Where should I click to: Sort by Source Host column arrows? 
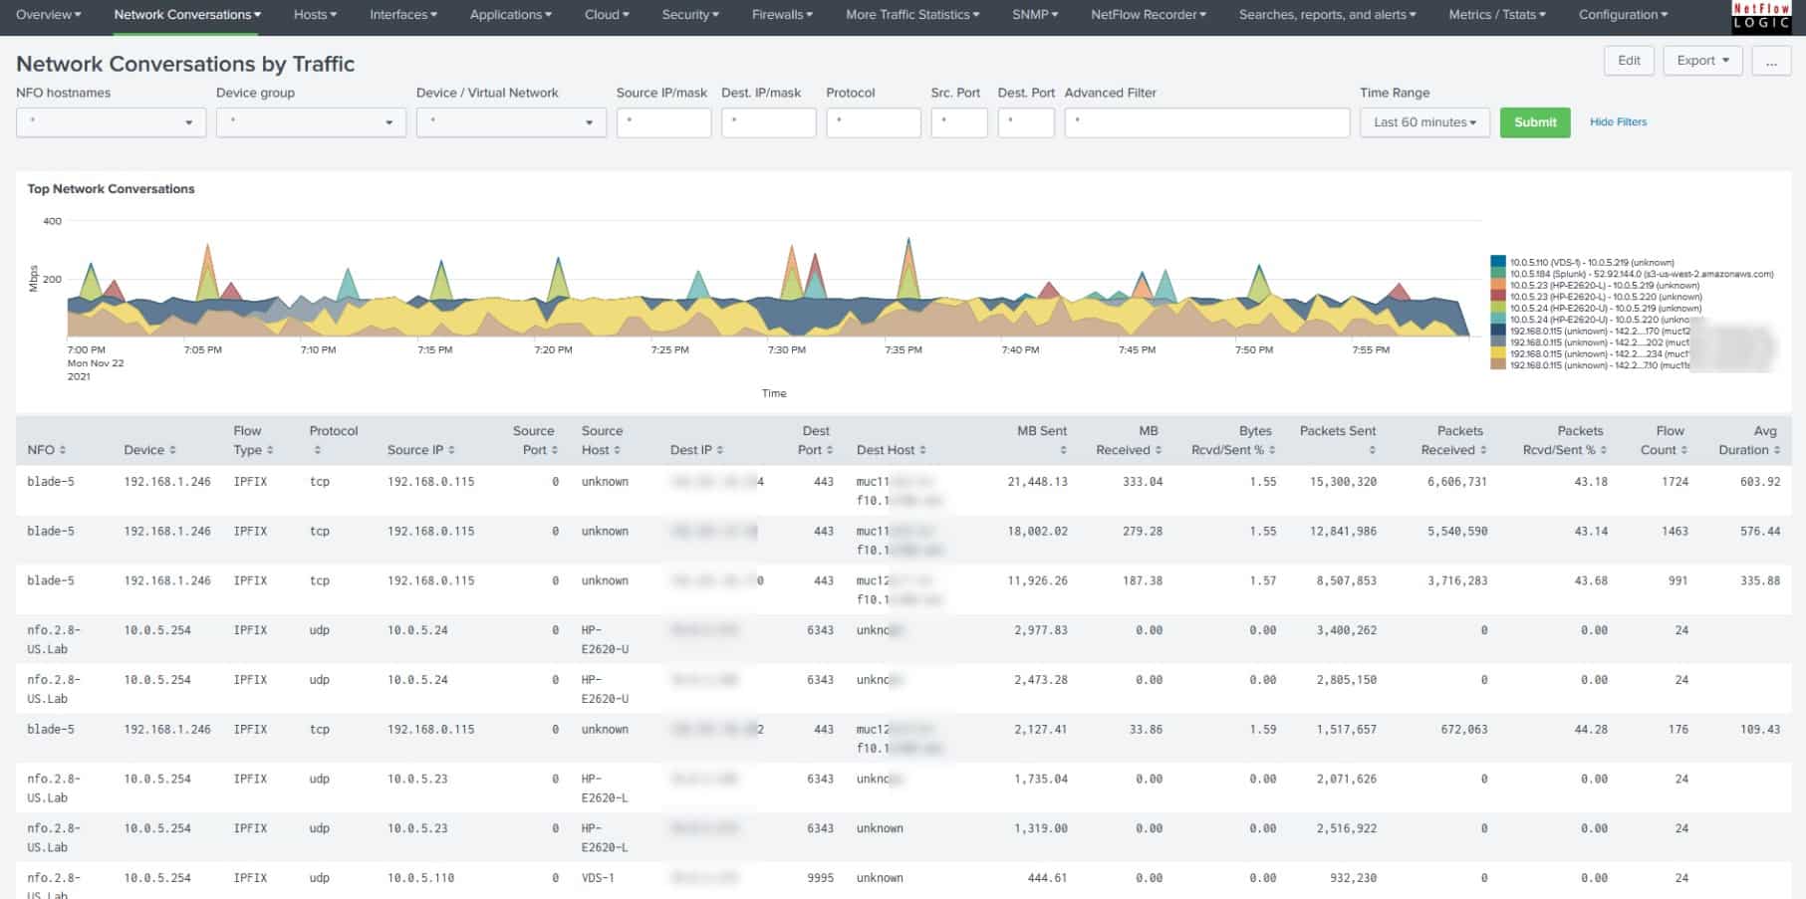click(617, 451)
